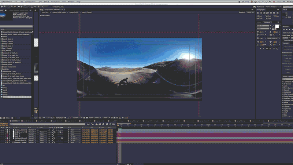This screenshot has width=293, height=165.
Task: Open the Stroke Over Fill dropdown
Action: point(273,38)
